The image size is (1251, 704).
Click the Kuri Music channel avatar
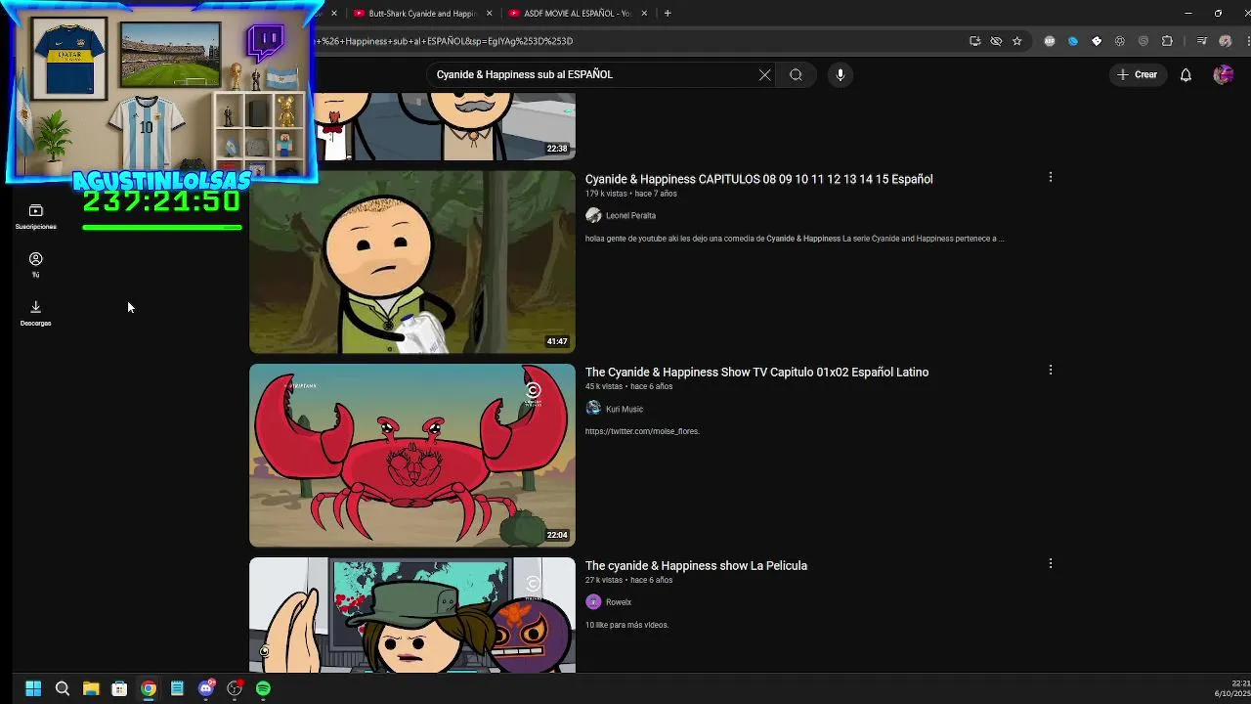593,409
